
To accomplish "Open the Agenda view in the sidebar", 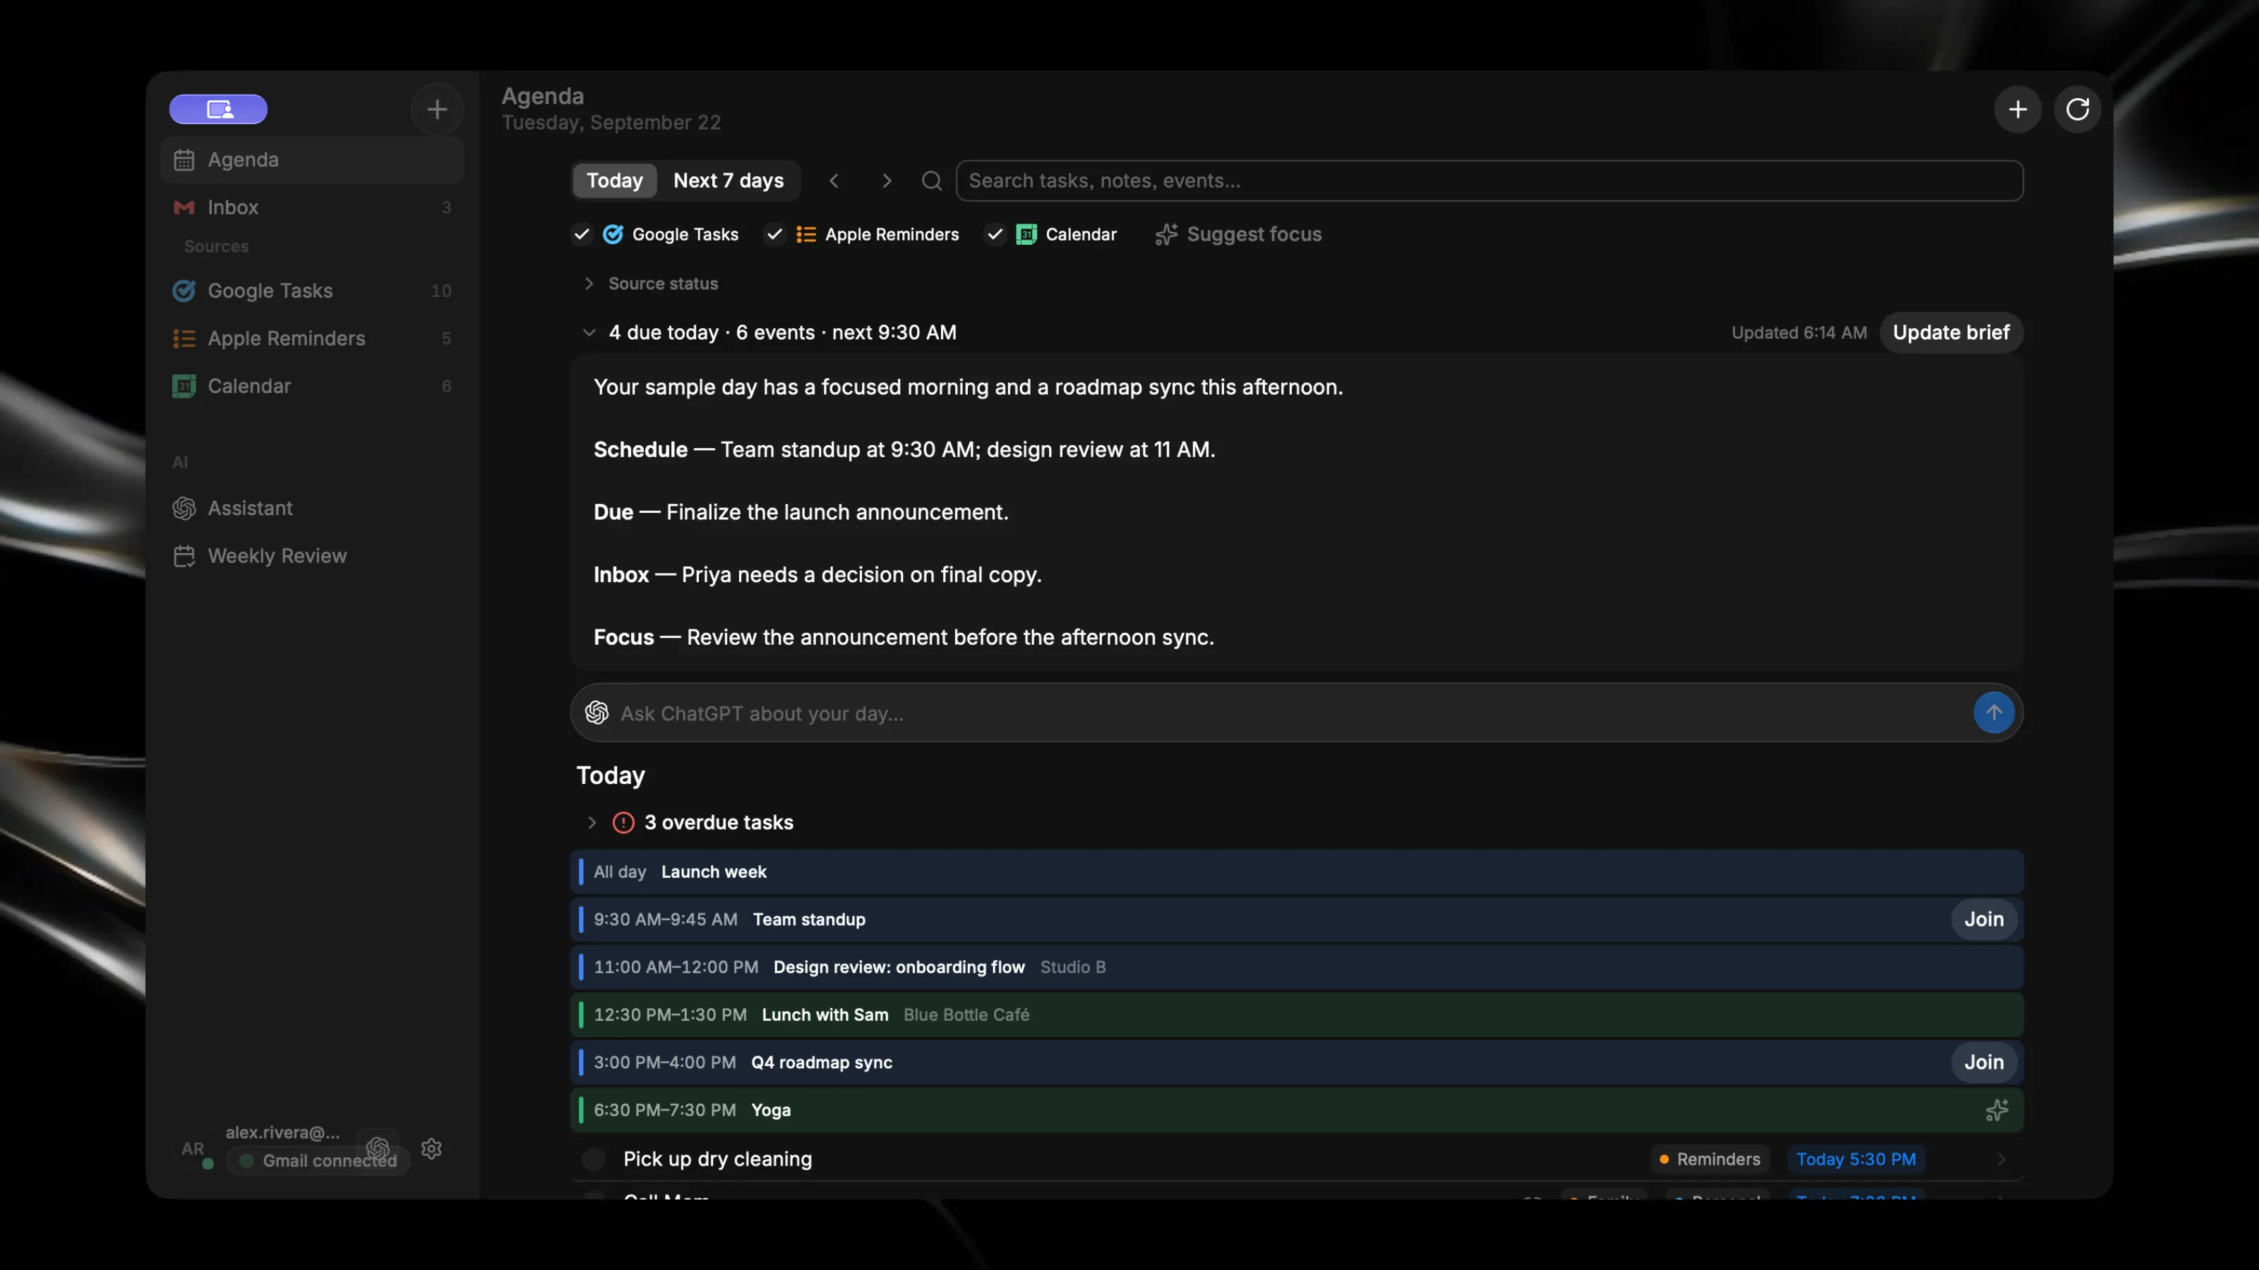I will pyautogui.click(x=311, y=159).
